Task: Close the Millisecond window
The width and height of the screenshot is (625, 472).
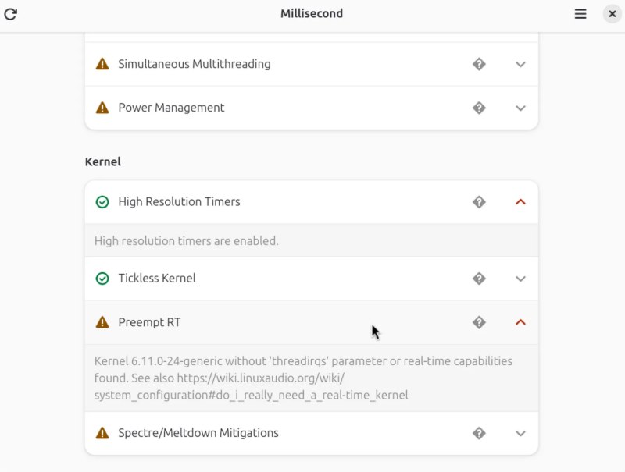Action: coord(612,13)
